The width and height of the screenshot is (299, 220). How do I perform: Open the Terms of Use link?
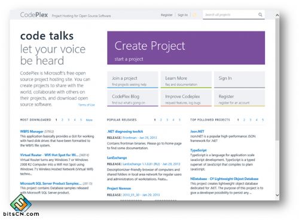(x=87, y=105)
